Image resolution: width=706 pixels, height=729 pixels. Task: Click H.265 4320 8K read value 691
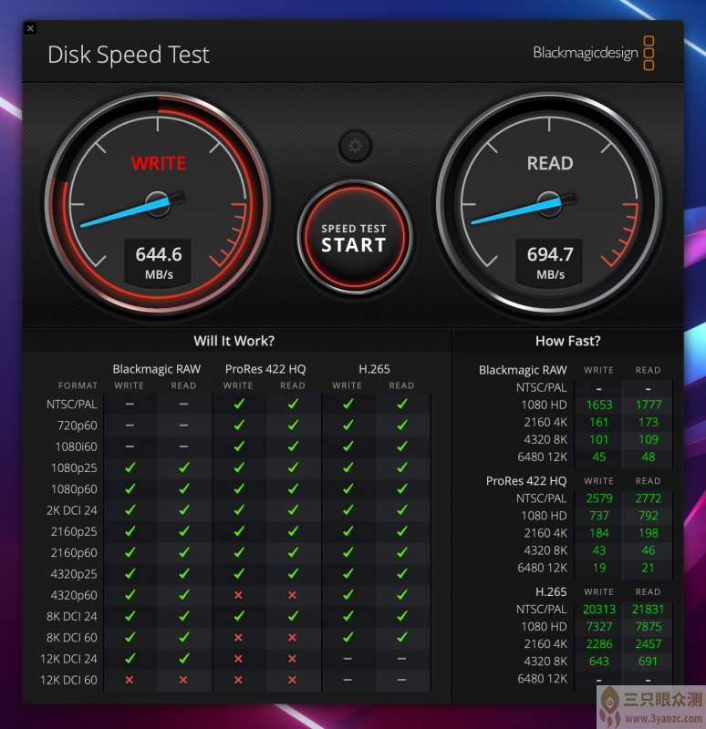[x=649, y=662]
